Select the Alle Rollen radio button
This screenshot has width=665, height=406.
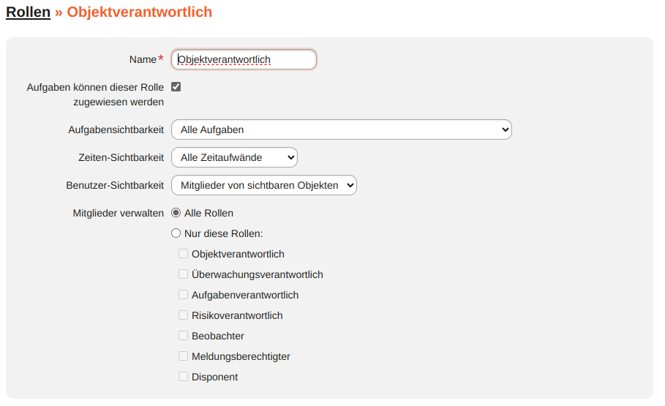click(x=176, y=213)
